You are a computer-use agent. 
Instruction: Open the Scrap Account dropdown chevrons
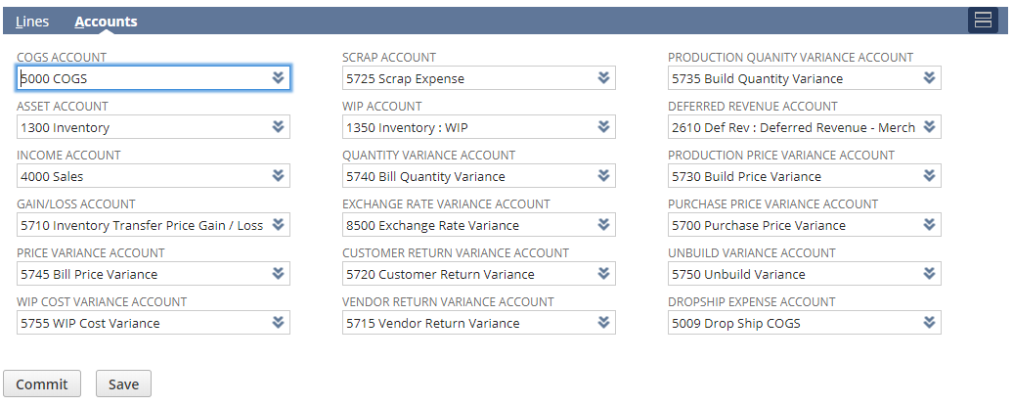click(x=603, y=77)
